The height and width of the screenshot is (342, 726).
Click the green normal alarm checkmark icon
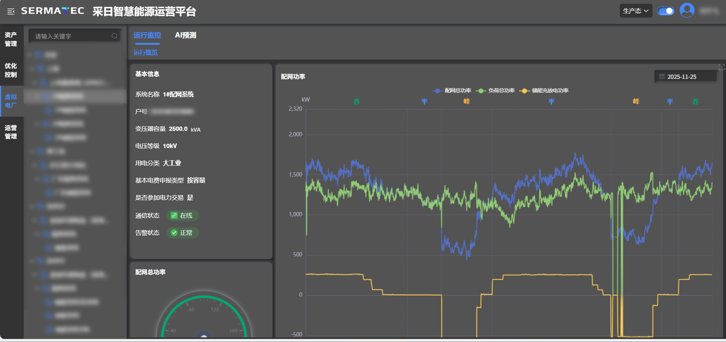174,233
